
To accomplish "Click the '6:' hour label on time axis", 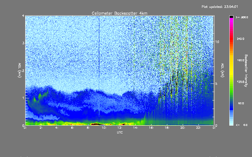I will [x=72, y=128].
